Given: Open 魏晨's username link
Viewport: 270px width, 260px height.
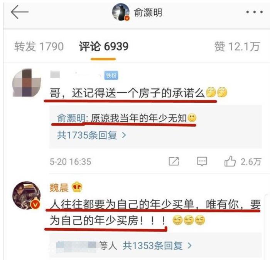Looking at the screenshot, I should [59, 188].
